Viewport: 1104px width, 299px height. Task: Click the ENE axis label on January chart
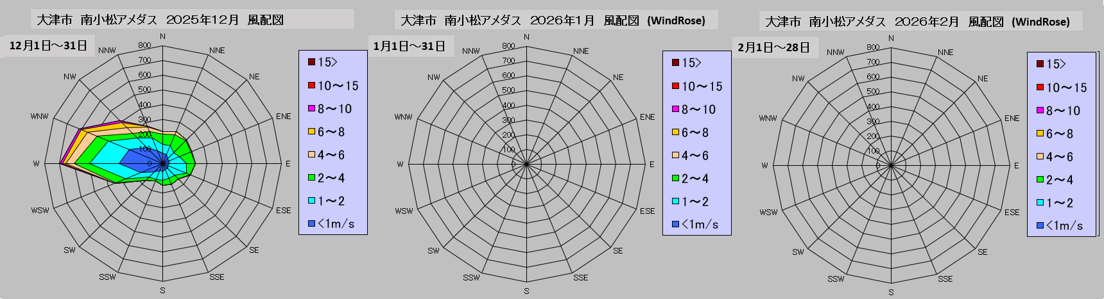coord(647,117)
